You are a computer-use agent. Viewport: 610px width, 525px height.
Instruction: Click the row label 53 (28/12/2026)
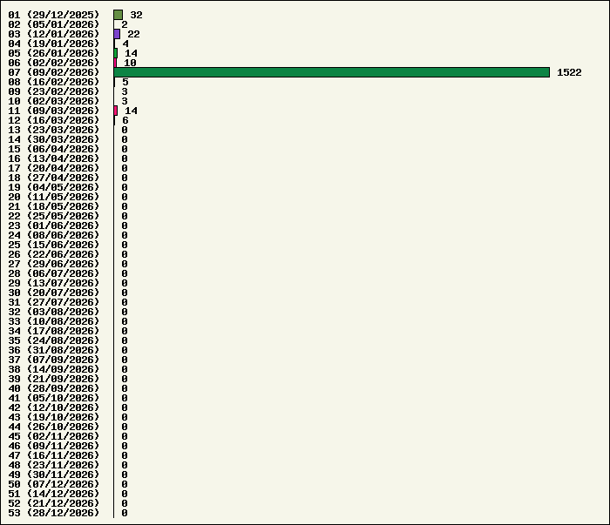coord(54,514)
